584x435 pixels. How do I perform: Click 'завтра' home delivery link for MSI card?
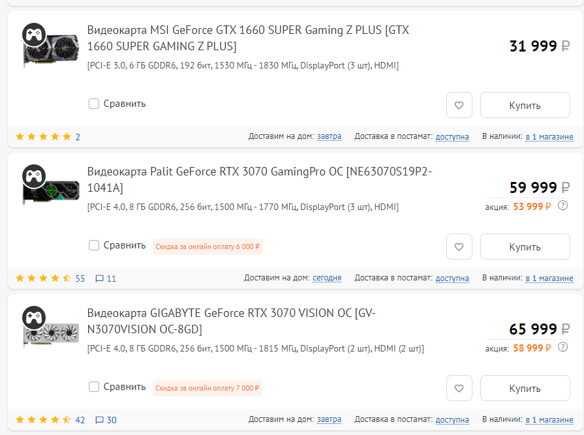pos(329,136)
